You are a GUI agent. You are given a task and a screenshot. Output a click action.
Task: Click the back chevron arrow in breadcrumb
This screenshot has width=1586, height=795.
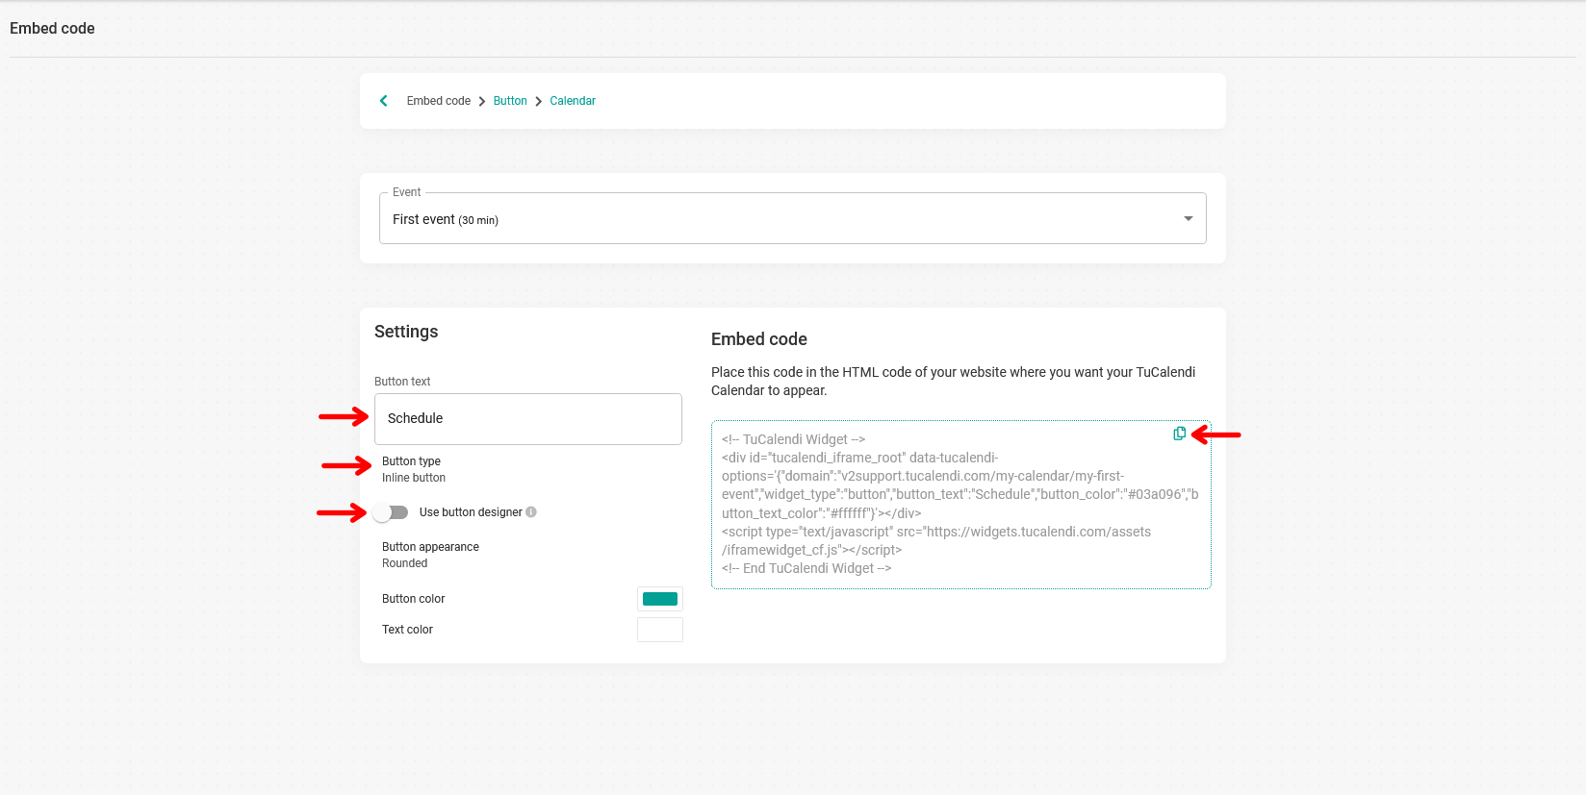(384, 101)
